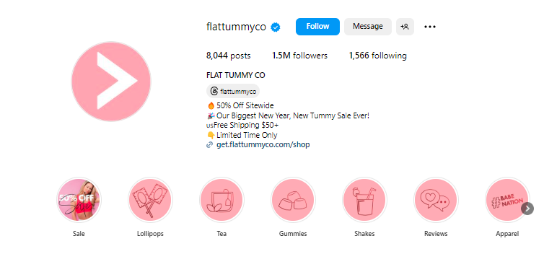View the 1.5M followers list

coord(299,56)
